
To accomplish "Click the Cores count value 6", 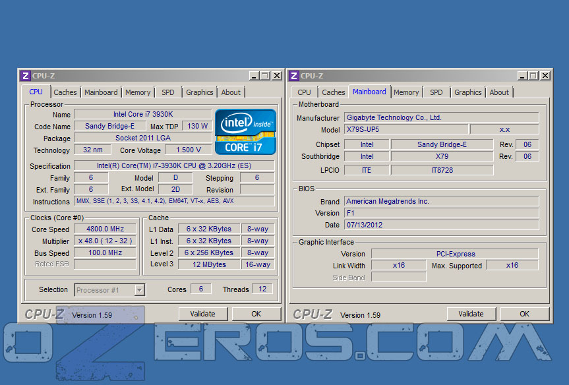I will click(x=200, y=289).
